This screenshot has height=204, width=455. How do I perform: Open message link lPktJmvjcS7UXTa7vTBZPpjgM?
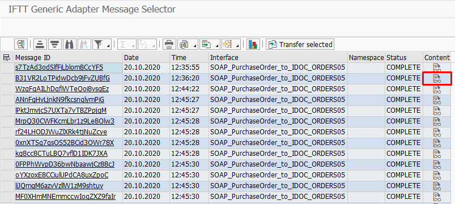coord(61,110)
